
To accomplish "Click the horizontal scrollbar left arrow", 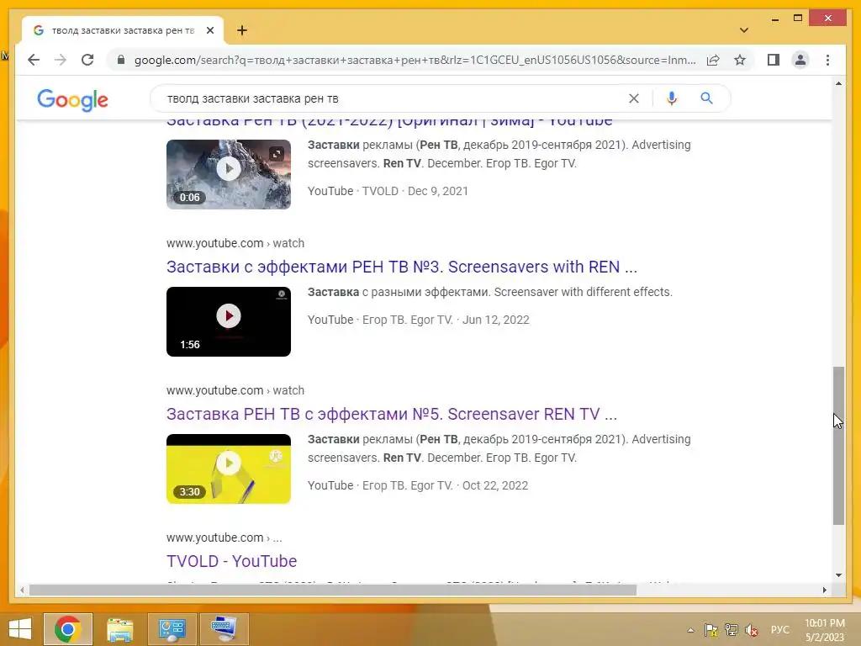I will tap(22, 590).
